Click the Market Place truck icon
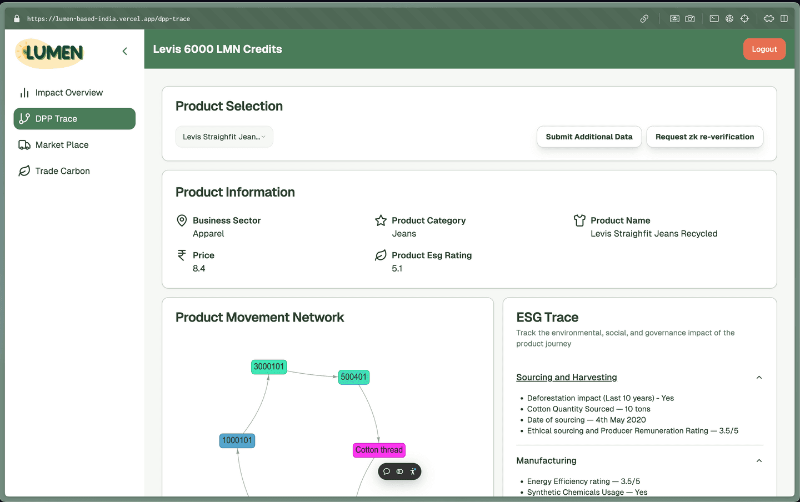 24,145
